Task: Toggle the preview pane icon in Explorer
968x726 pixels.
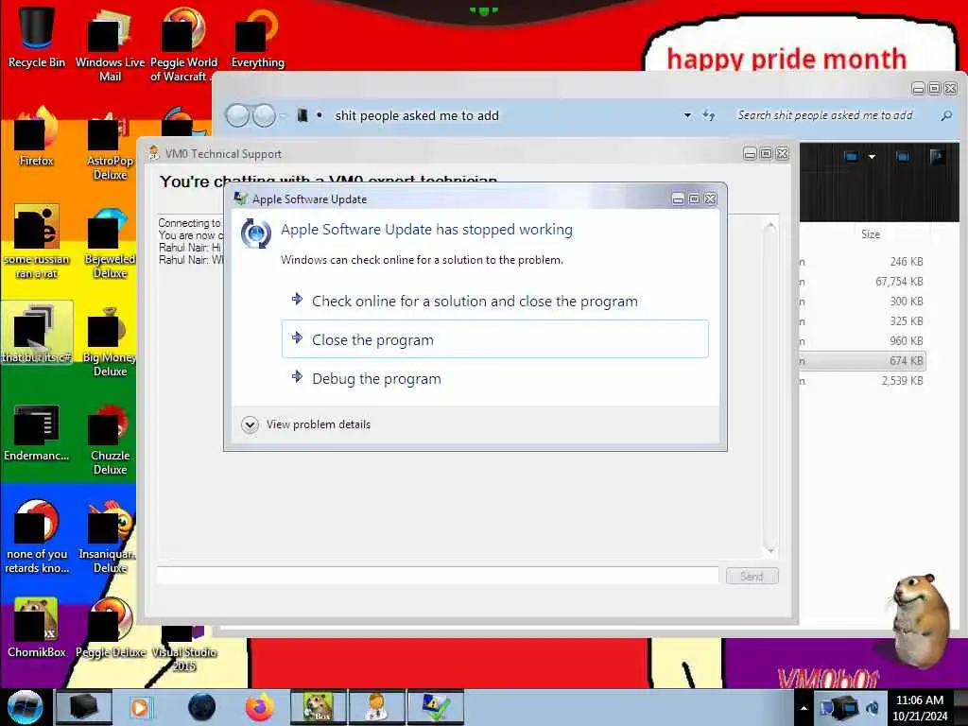Action: pos(903,157)
